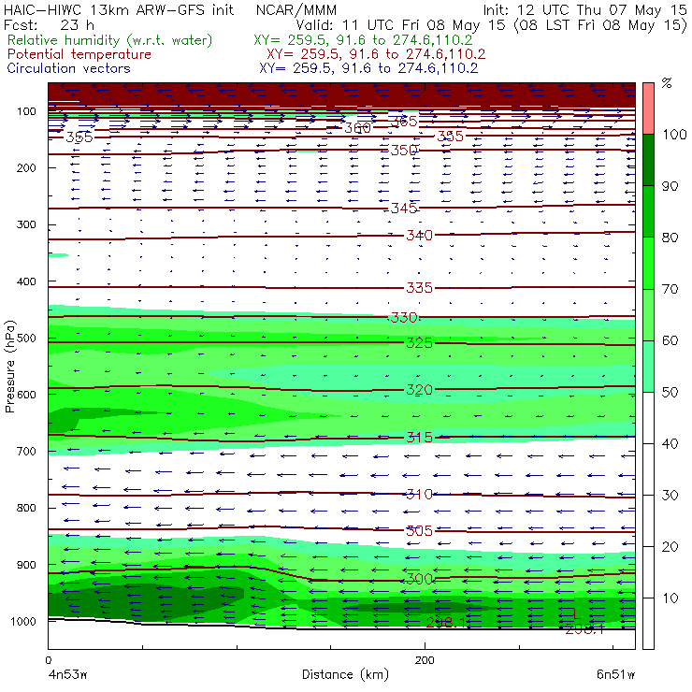Click the '500' pressure axis tick label

point(26,339)
